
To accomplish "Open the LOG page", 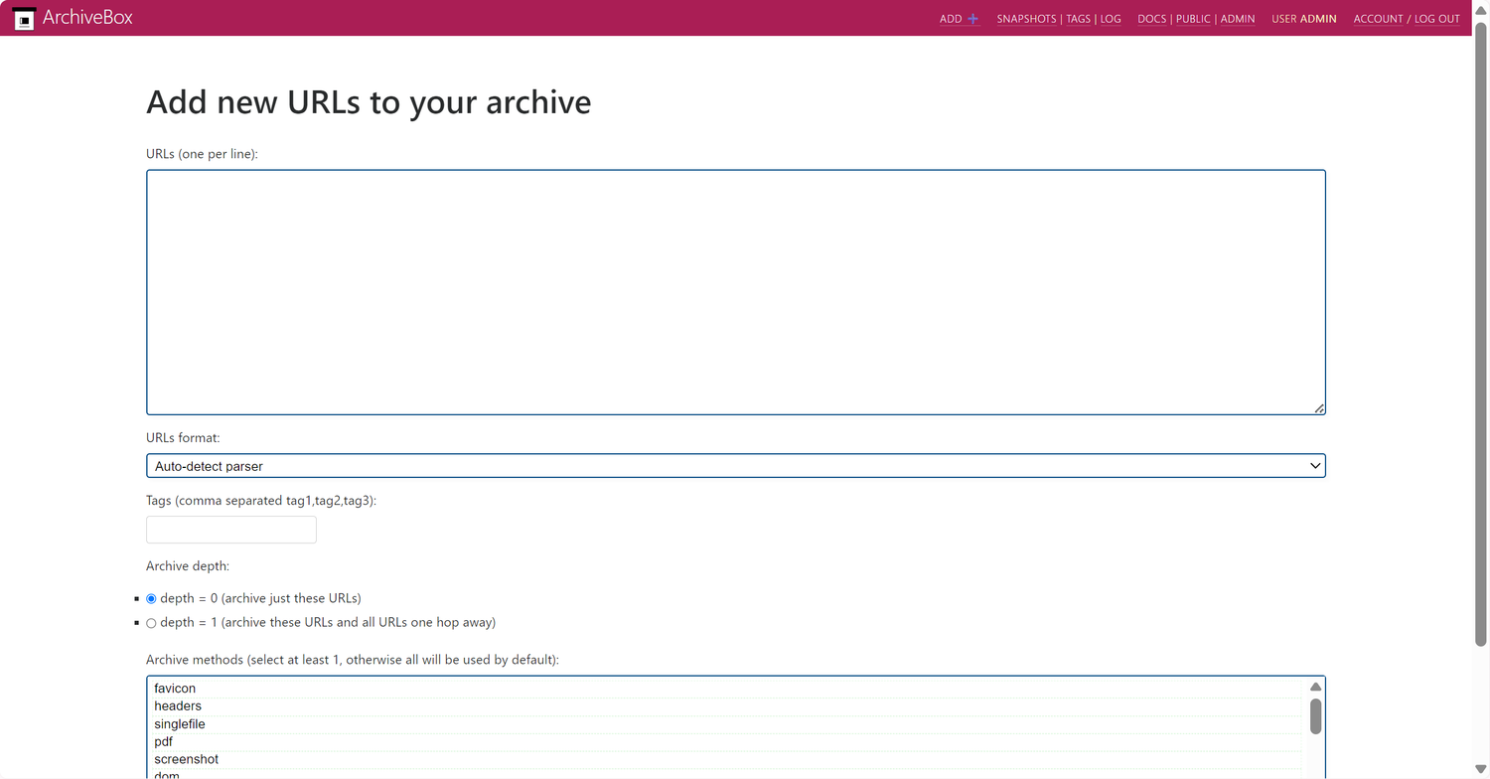I will tap(1111, 19).
